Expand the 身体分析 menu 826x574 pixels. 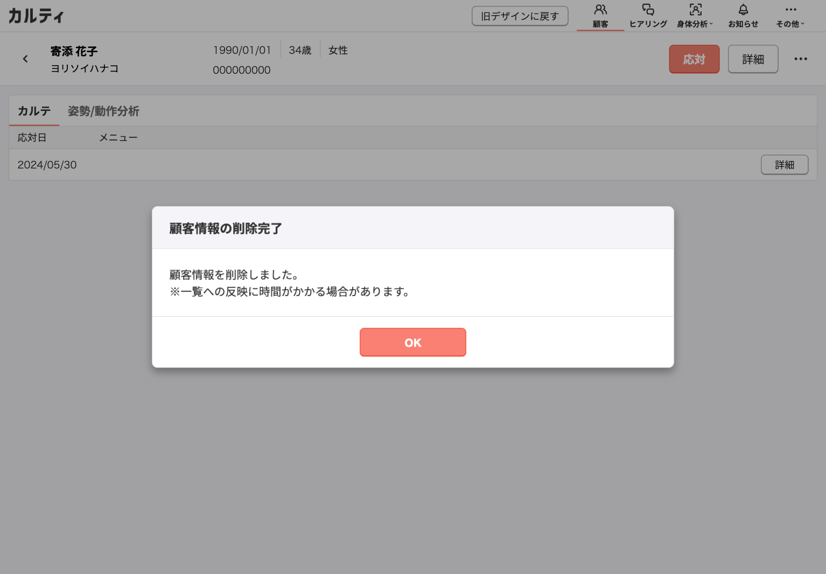click(695, 16)
